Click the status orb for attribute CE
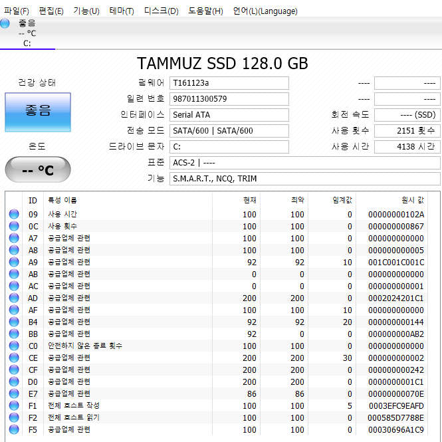 (14, 358)
